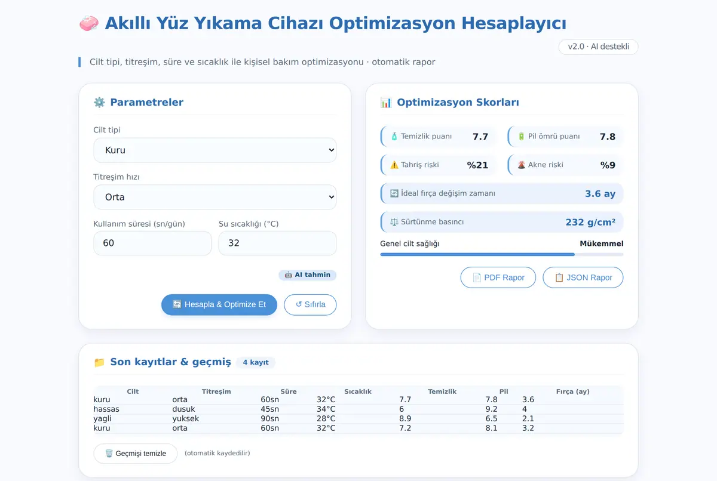Viewport: 717px width, 481px height.
Task: Select the hassas row in the history table
Action: (x=358, y=409)
